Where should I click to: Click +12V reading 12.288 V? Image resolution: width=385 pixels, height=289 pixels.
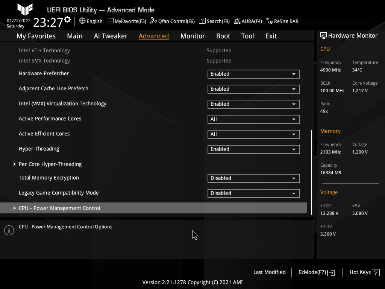tap(329, 213)
